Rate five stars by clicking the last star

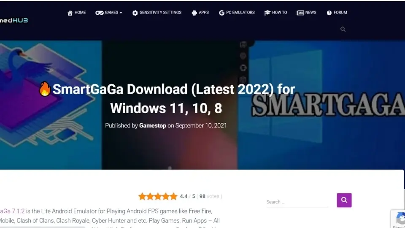(173, 196)
